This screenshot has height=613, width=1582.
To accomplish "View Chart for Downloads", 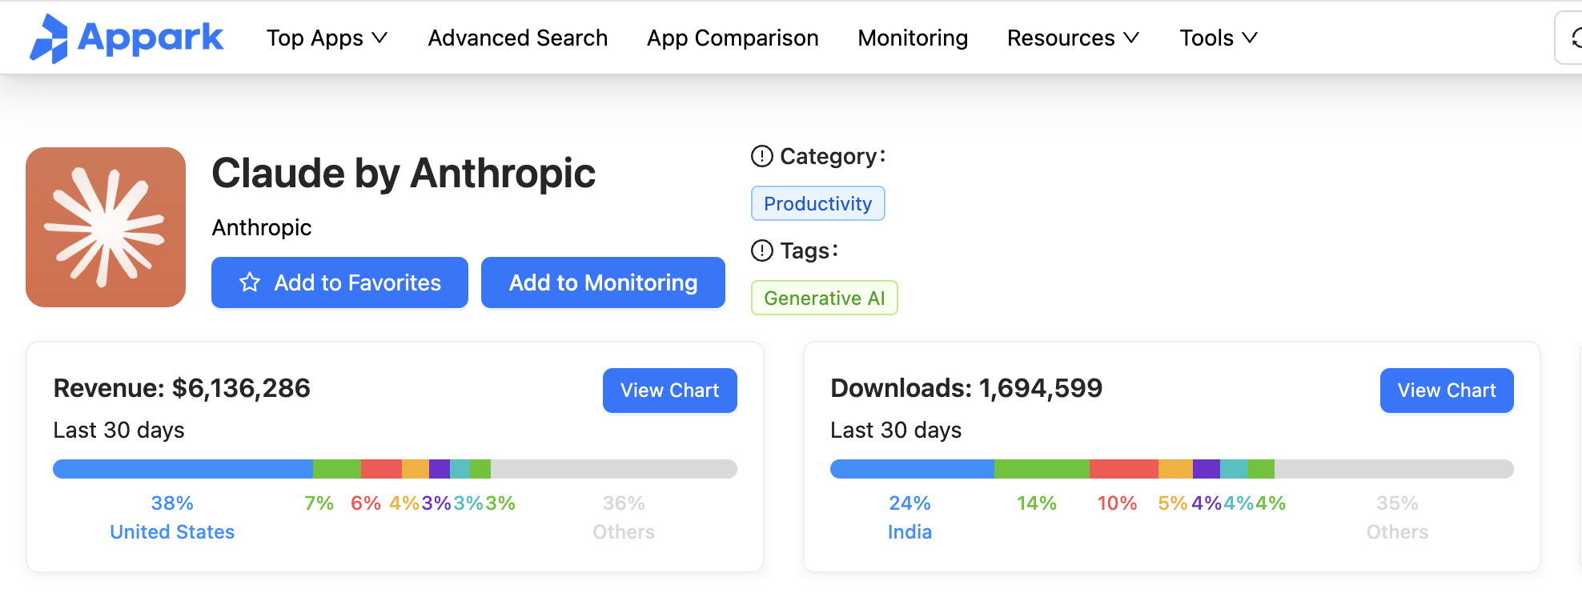I will [1446, 391].
